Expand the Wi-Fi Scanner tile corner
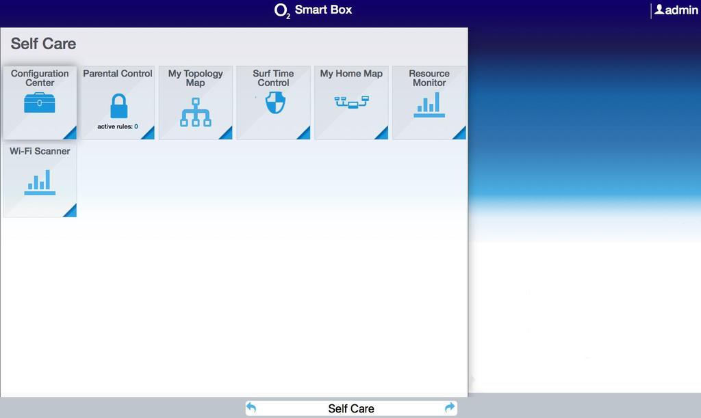The height and width of the screenshot is (418, 701). 70,210
